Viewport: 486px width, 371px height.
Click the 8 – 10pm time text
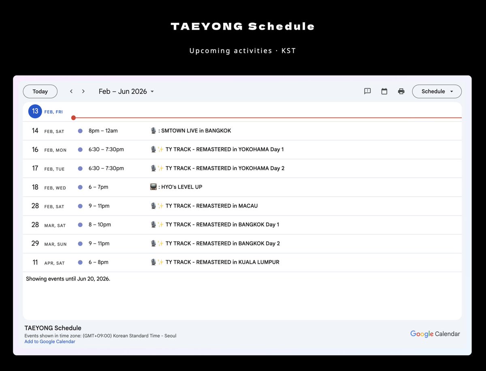click(100, 225)
